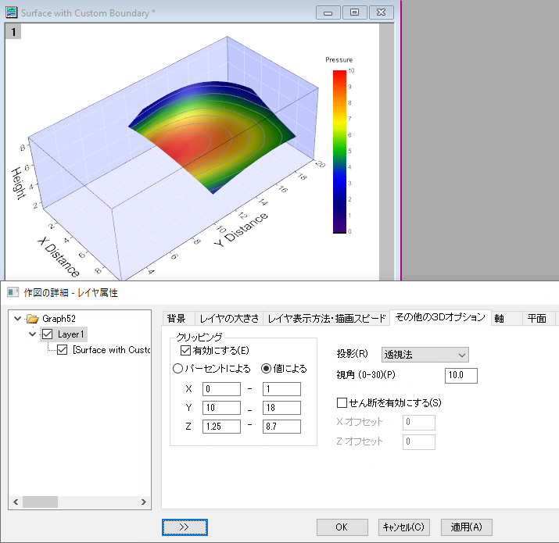Enable the せん断を有効にする(S) checkbox
The width and height of the screenshot is (559, 543).
coord(342,402)
